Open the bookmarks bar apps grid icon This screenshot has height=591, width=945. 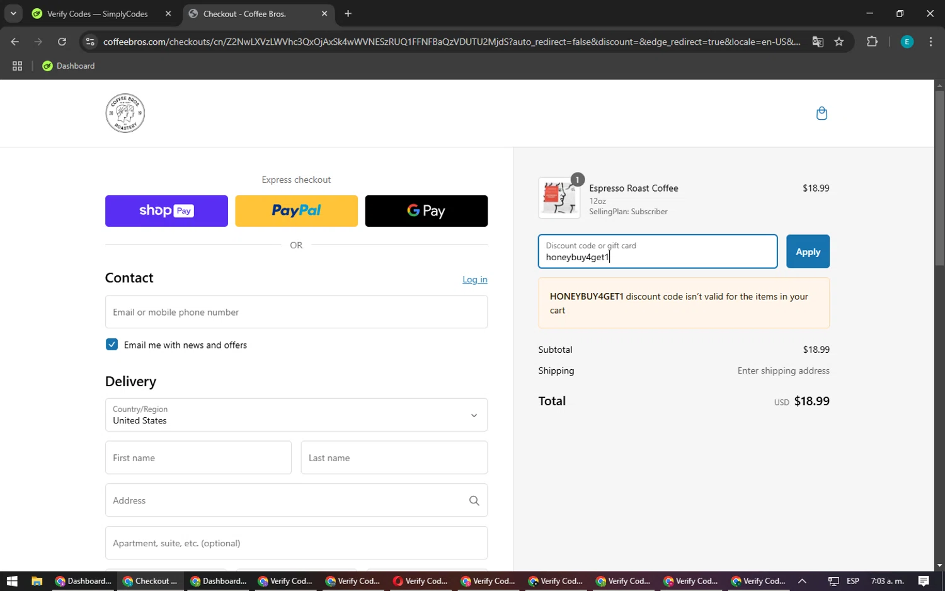[17, 66]
